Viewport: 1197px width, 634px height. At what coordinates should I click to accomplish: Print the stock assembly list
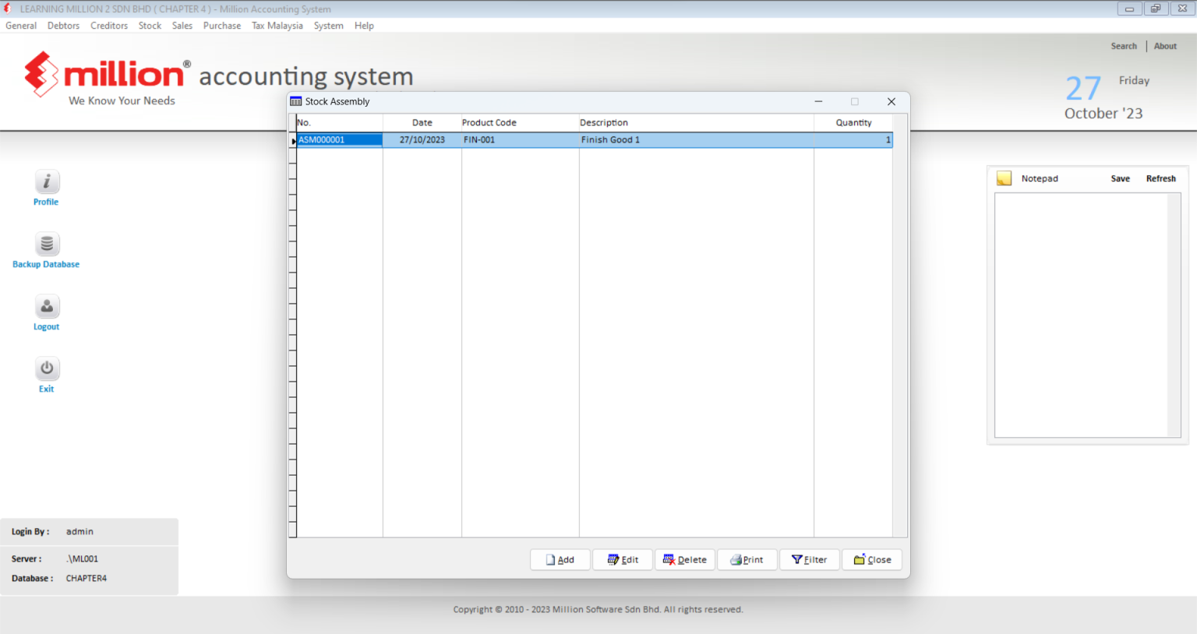[x=747, y=559]
